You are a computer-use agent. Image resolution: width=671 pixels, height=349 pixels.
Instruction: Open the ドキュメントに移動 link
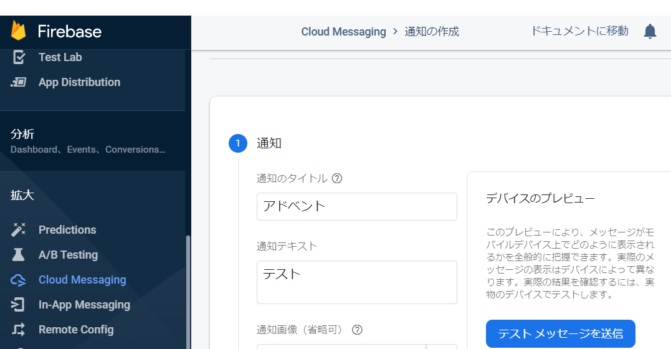click(579, 31)
